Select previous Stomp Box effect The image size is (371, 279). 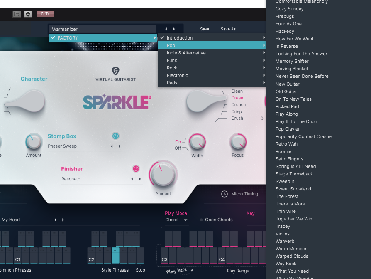112,146
